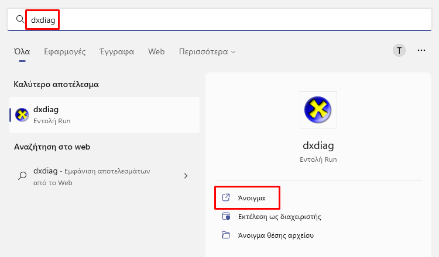Click Εκτέλεση ως διαχειριστής
Viewport: 439px width, 257px height.
[279, 217]
